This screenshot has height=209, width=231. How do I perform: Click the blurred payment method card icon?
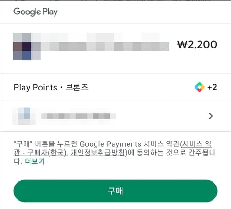[x=24, y=116]
